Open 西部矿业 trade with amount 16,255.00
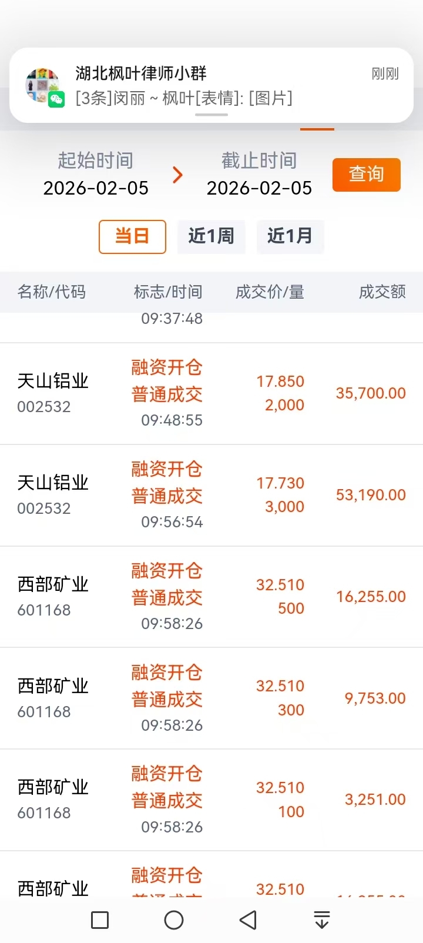This screenshot has width=423, height=943. click(211, 597)
